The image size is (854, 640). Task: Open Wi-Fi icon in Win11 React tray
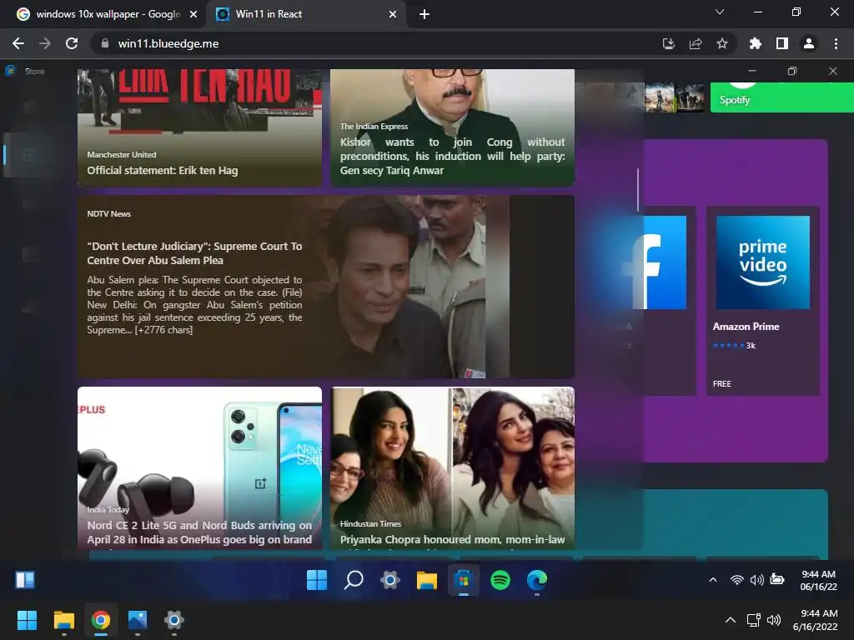pyautogui.click(x=736, y=580)
